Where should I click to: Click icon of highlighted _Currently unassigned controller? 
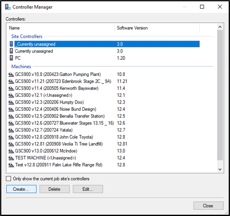pos(11,44)
